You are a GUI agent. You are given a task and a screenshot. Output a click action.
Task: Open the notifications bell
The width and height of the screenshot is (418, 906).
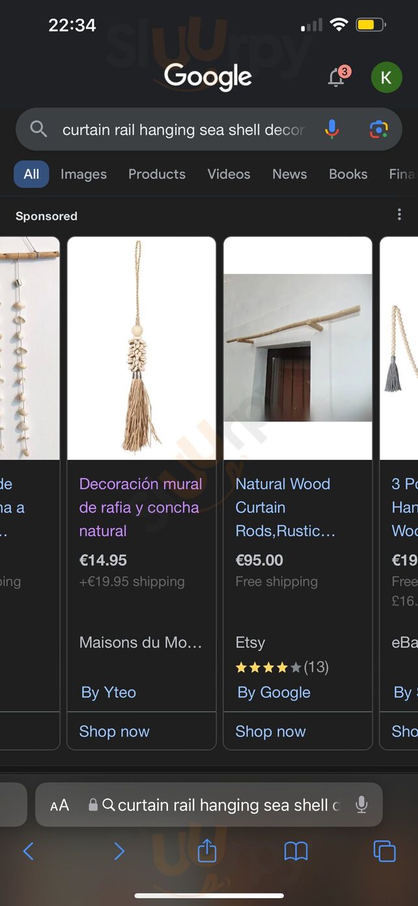(337, 78)
